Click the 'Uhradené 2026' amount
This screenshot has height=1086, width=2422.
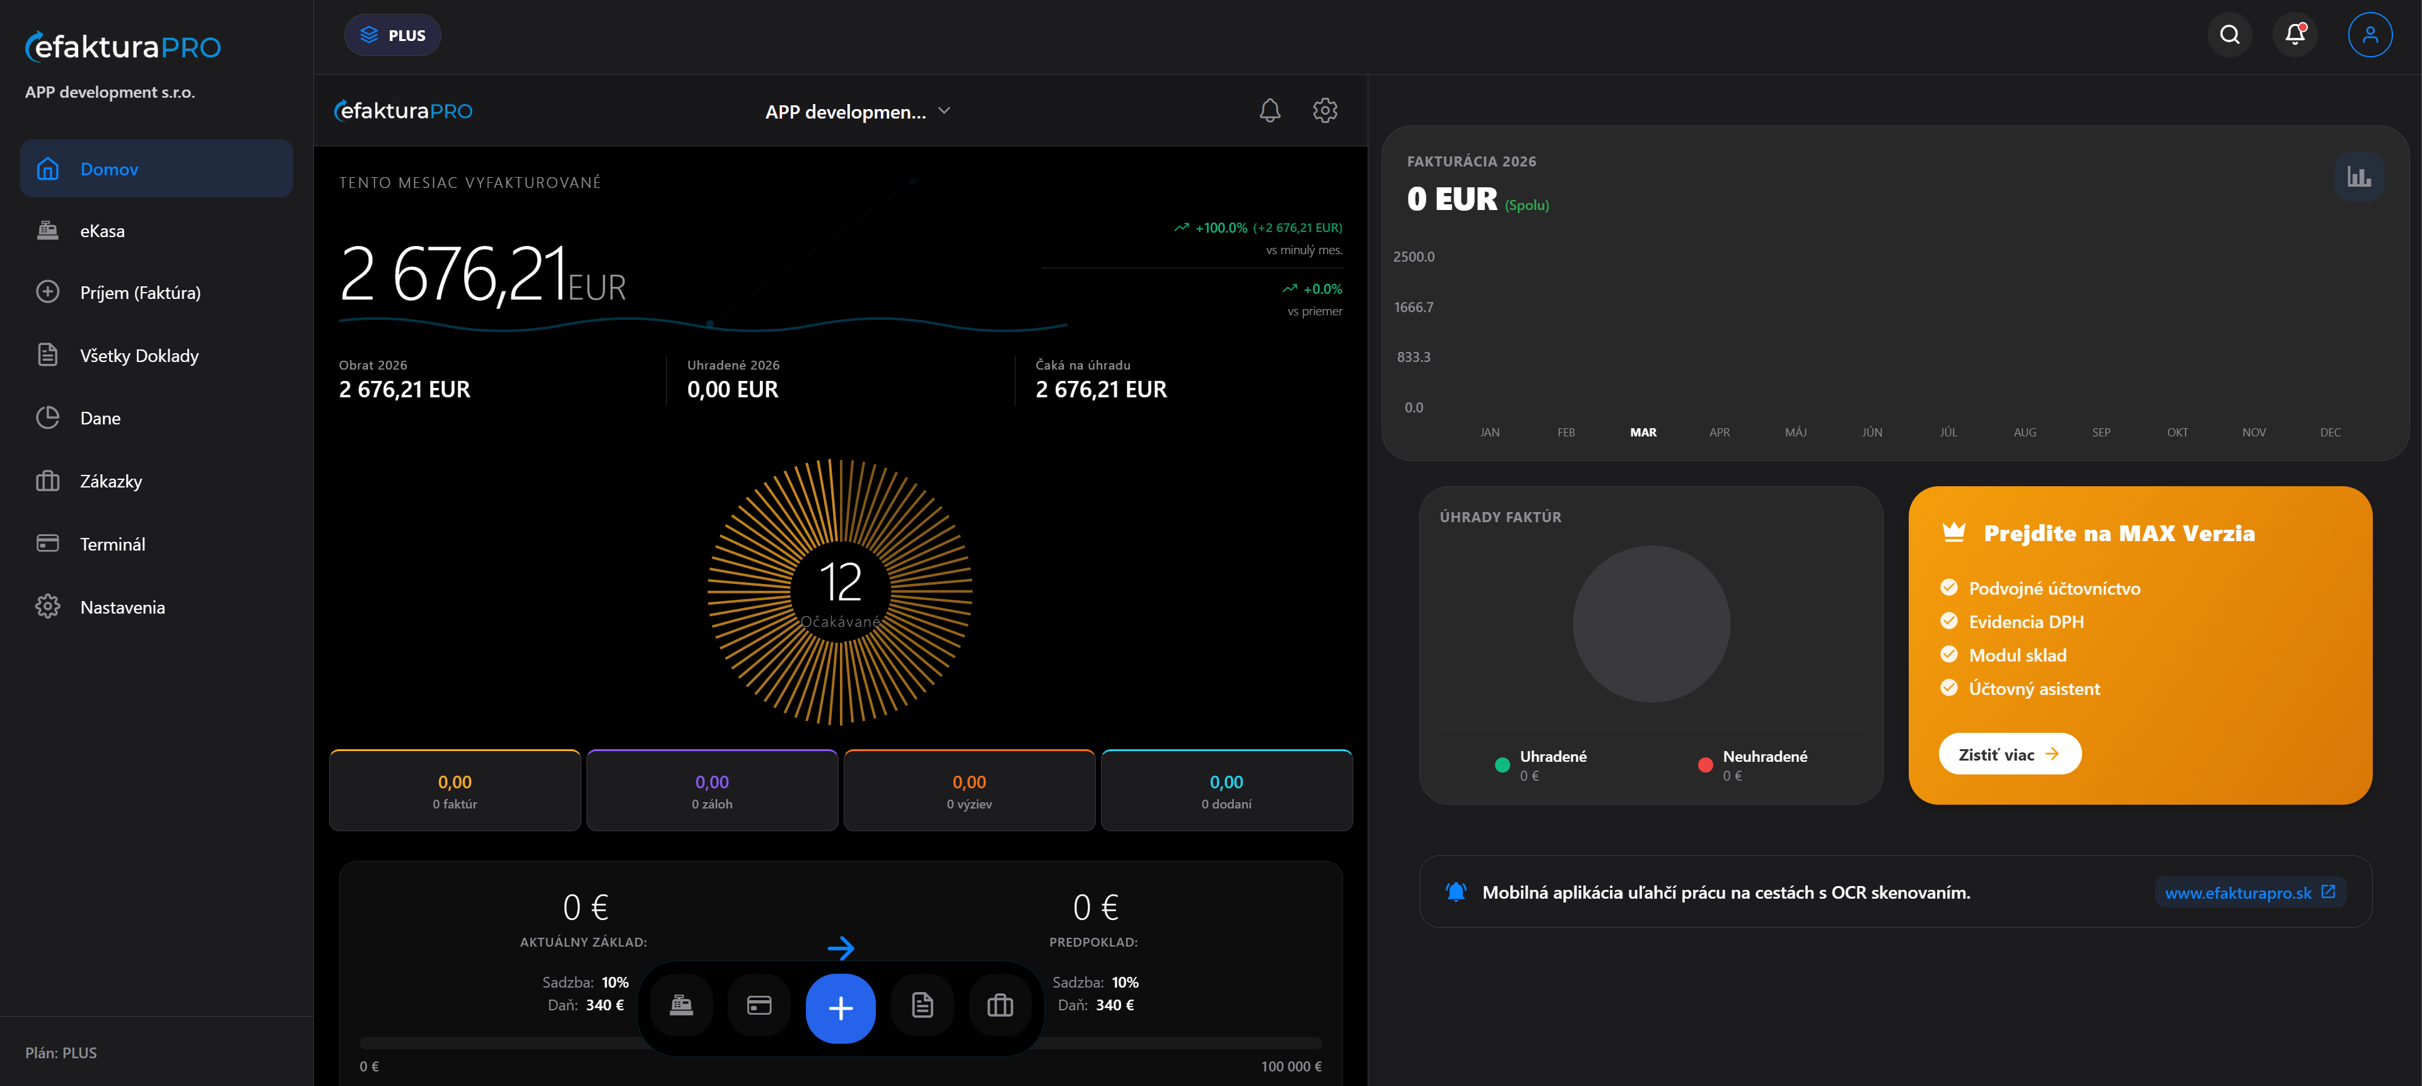(x=733, y=389)
